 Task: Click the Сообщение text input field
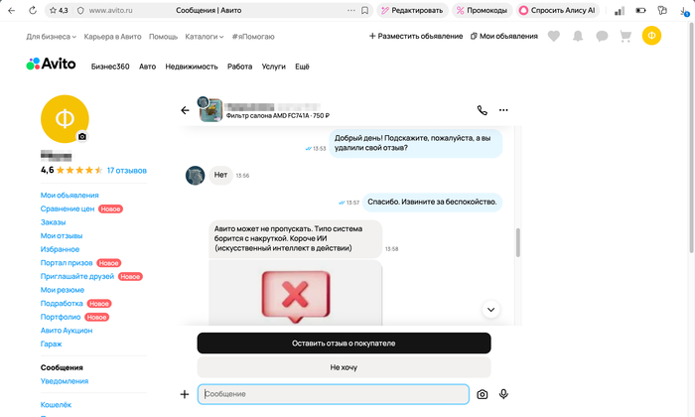(x=333, y=394)
